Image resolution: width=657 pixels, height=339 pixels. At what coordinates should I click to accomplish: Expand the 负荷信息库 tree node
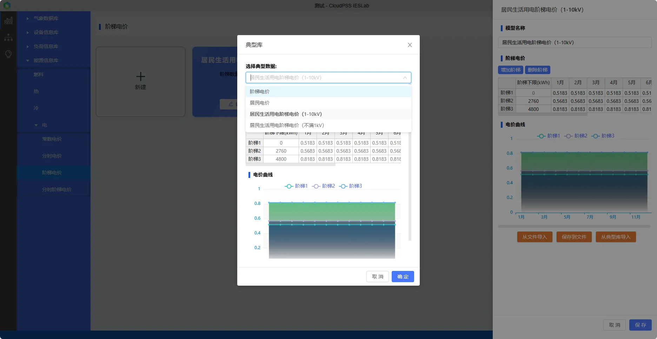(28, 46)
